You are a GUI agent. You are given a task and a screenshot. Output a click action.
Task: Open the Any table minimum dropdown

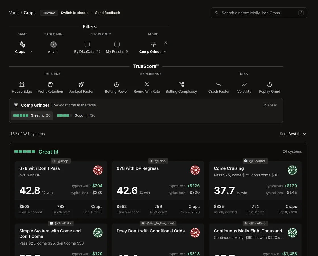[53, 51]
